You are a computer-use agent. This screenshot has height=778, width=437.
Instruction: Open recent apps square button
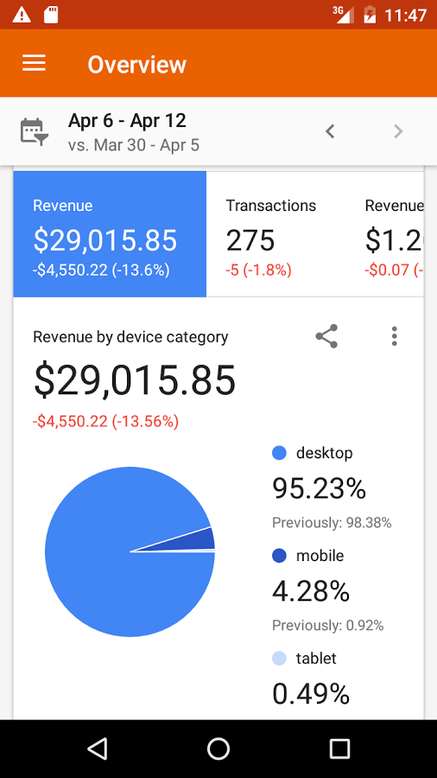(x=339, y=749)
